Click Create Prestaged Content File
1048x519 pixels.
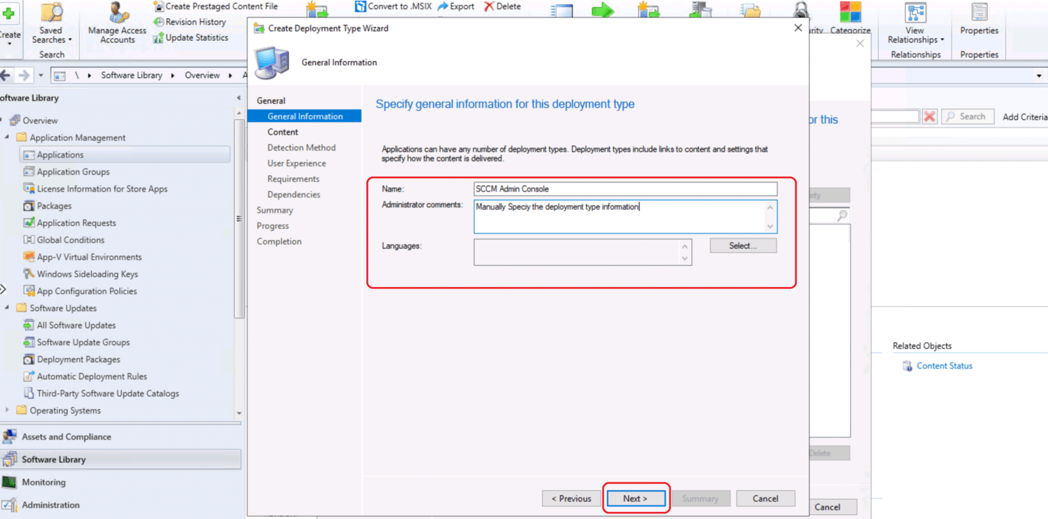[215, 6]
